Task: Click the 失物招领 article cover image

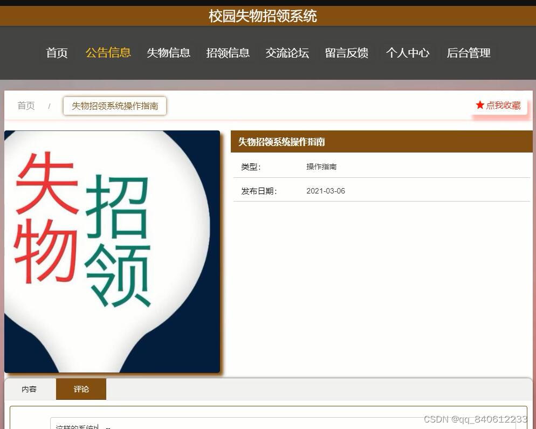Action: (112, 251)
